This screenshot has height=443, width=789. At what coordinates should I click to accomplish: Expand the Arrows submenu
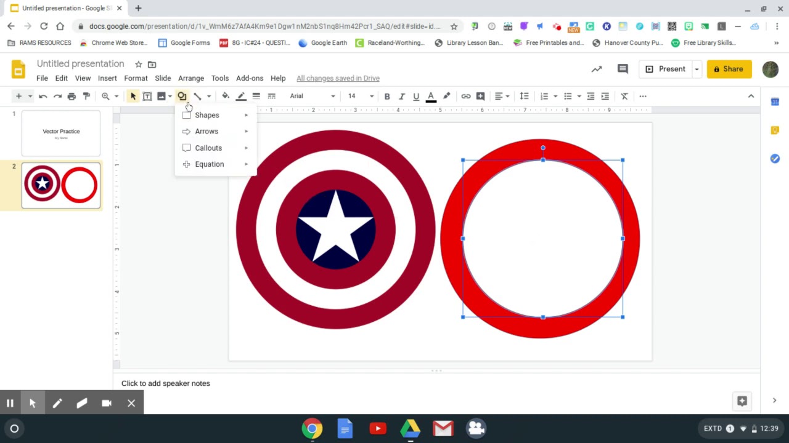(x=215, y=131)
